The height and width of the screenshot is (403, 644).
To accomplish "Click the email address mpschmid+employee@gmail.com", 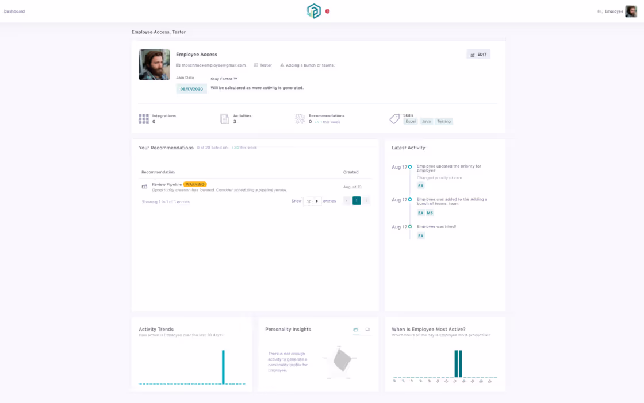I will 213,65.
